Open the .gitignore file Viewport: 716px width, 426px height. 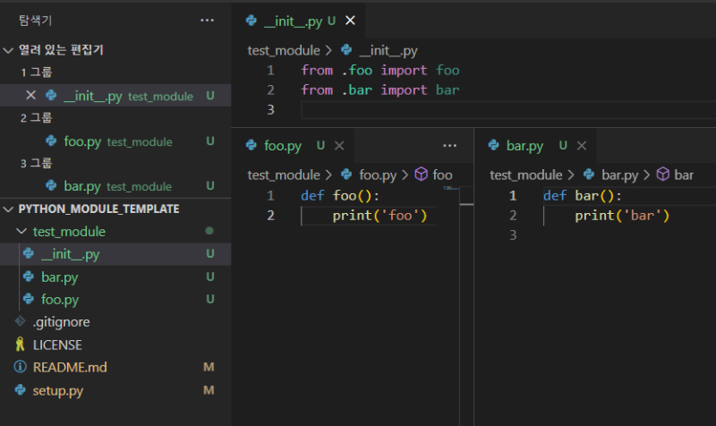[x=61, y=322]
